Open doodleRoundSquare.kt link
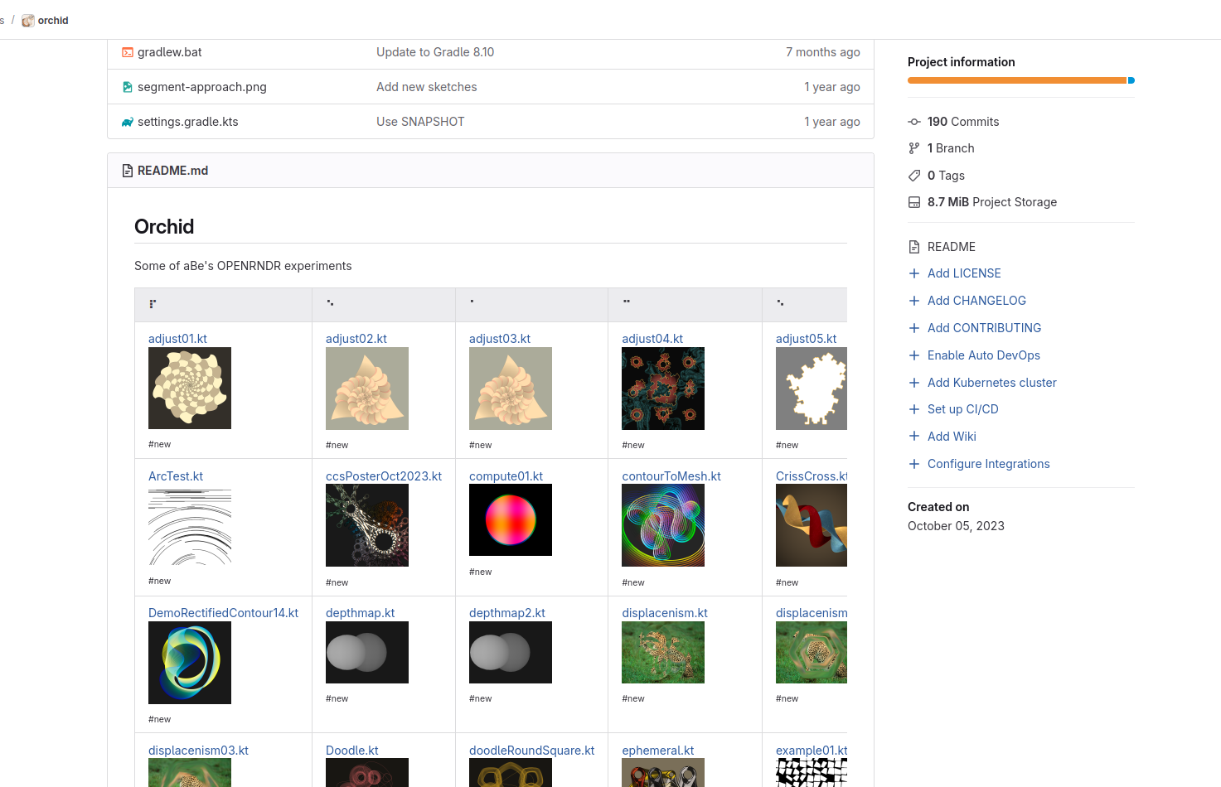 pos(531,751)
